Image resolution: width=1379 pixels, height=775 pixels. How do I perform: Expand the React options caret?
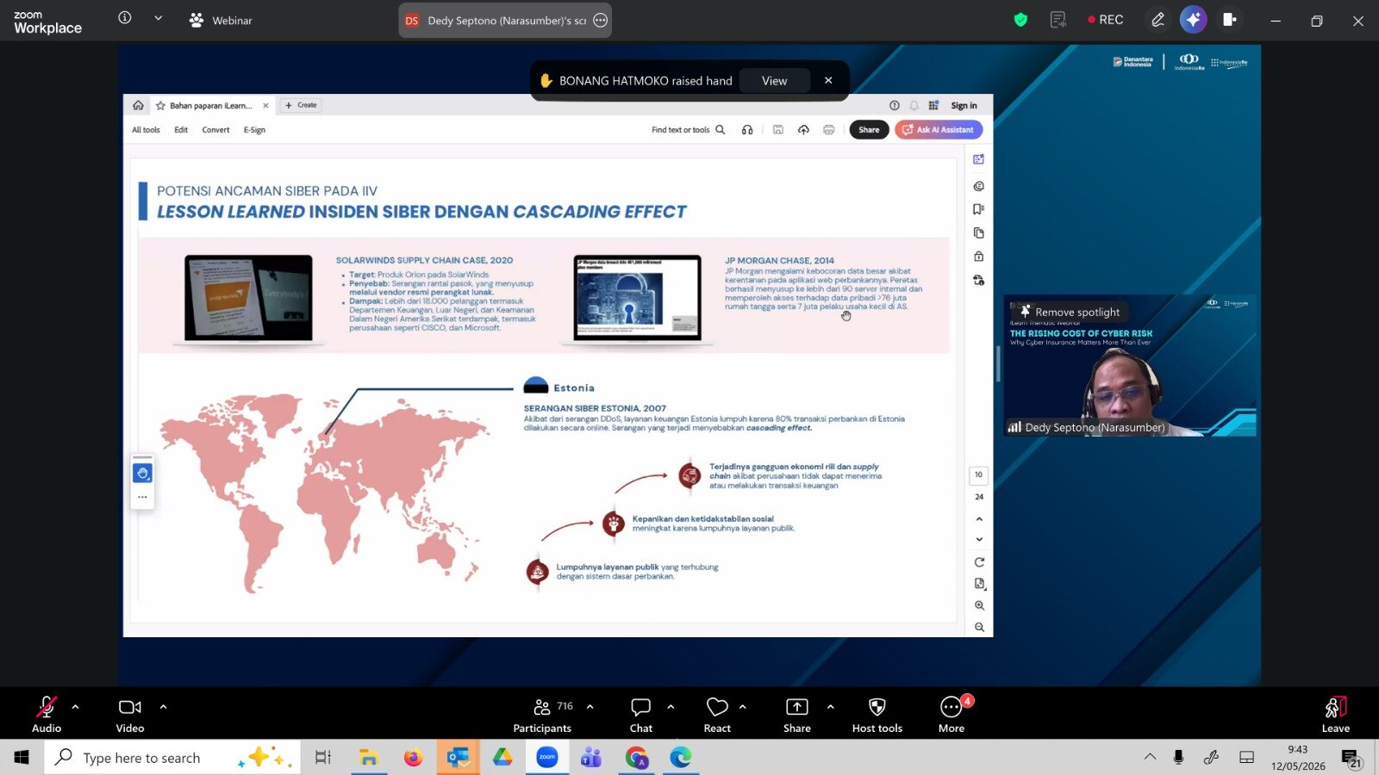coord(742,707)
